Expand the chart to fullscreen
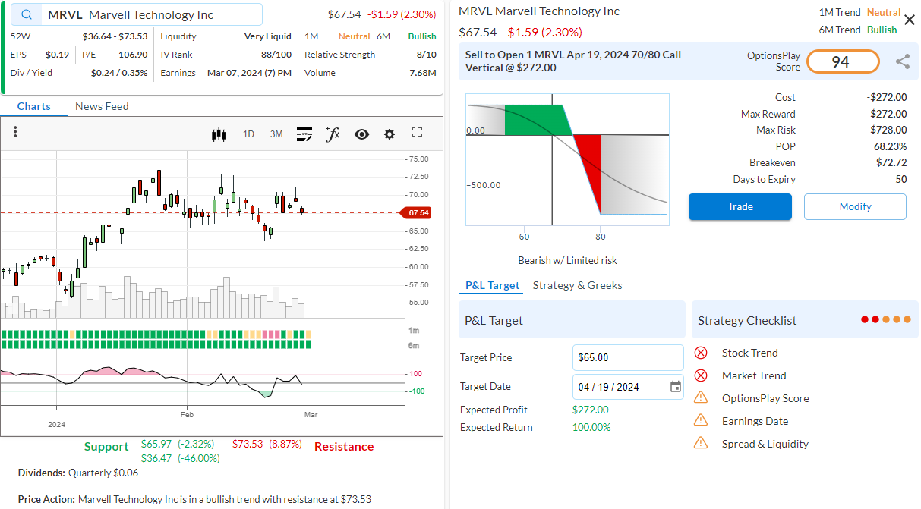Image resolution: width=921 pixels, height=509 pixels. pyautogui.click(x=417, y=133)
